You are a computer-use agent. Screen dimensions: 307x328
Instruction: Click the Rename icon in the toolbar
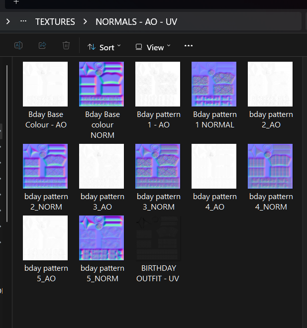point(18,46)
